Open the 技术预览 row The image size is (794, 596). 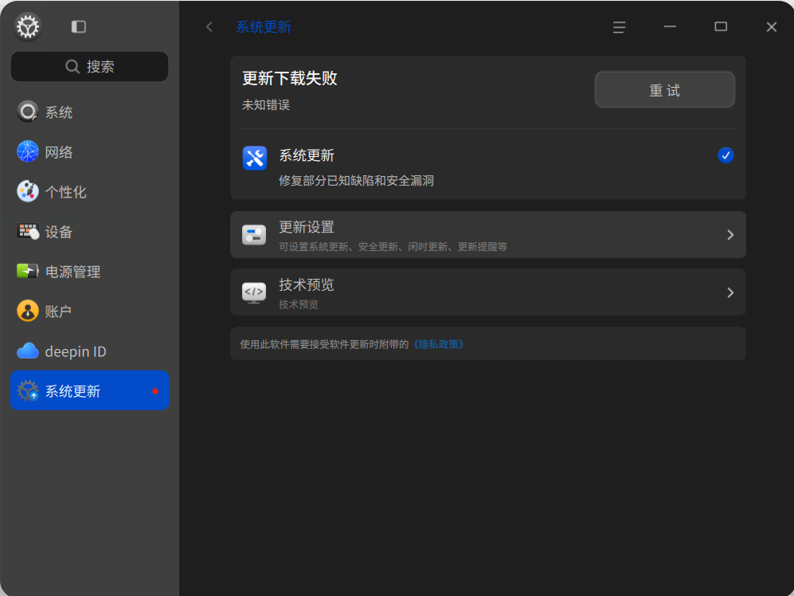coord(487,292)
